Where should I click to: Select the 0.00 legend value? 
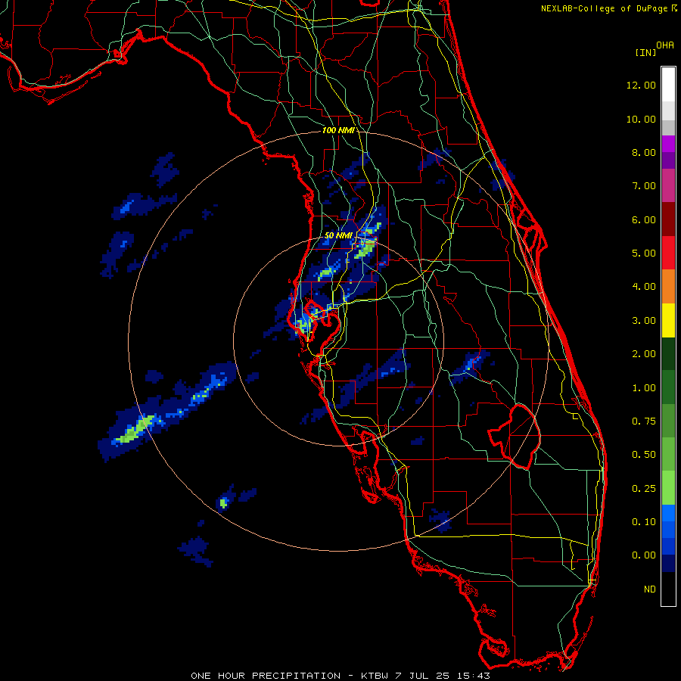click(644, 555)
